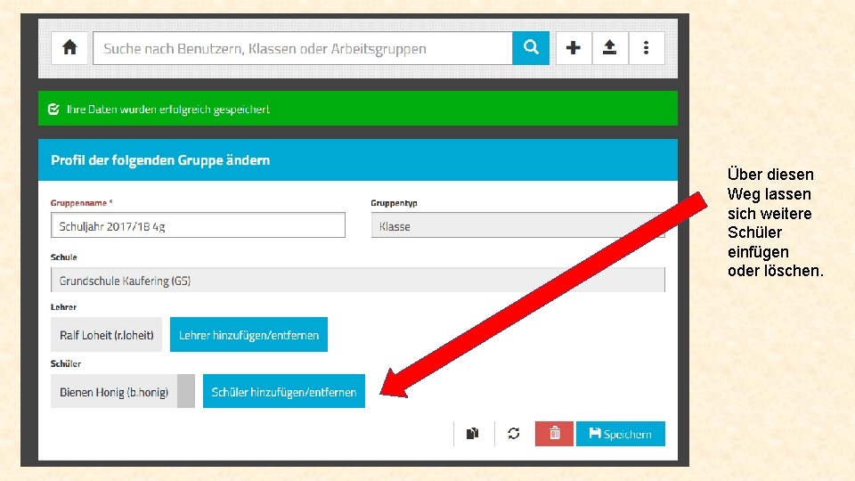The width and height of the screenshot is (855, 481).
Task: Go to the home page icon
Action: coord(69,48)
